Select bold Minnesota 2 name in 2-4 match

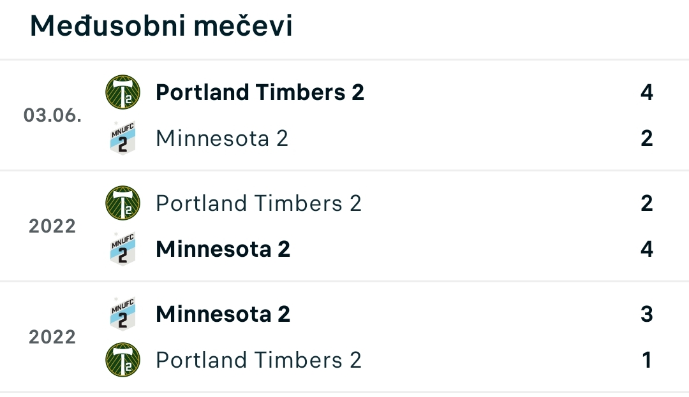(x=223, y=249)
